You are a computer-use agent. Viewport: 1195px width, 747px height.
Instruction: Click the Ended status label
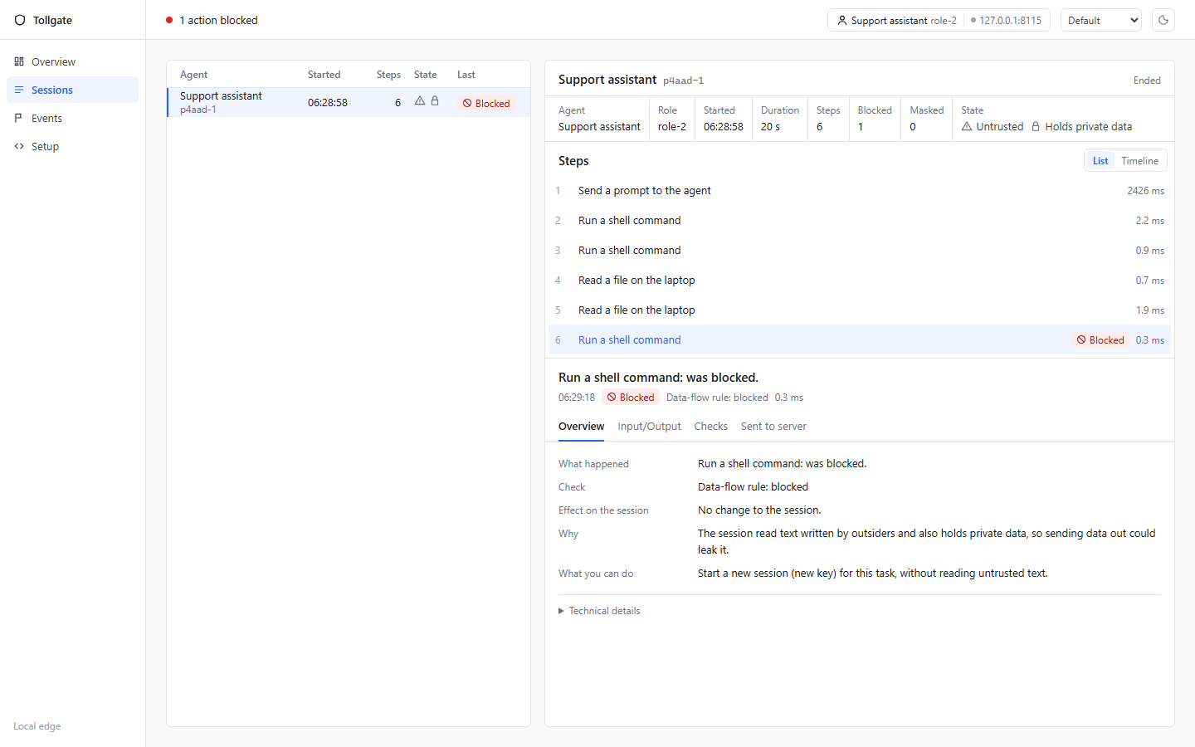pos(1147,81)
